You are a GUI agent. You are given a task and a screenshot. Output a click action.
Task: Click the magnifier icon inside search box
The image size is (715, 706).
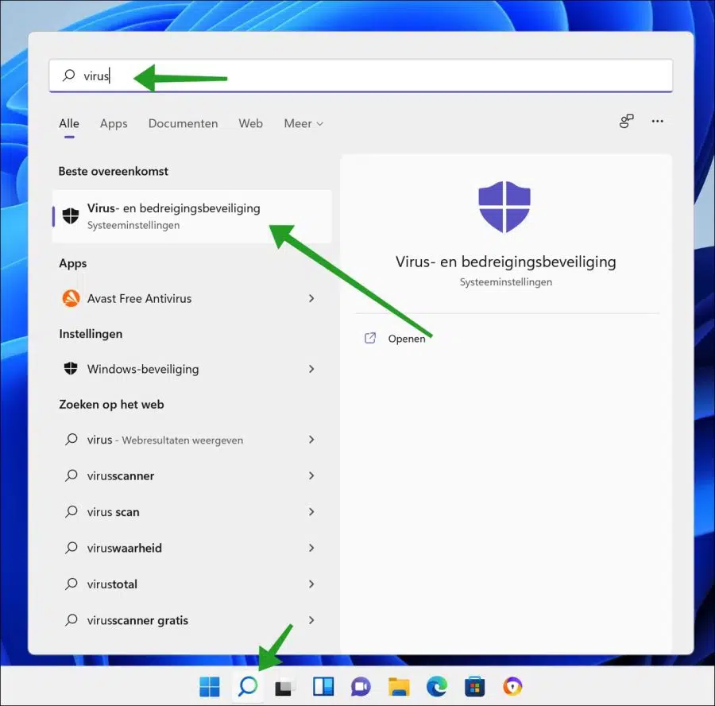coord(69,76)
